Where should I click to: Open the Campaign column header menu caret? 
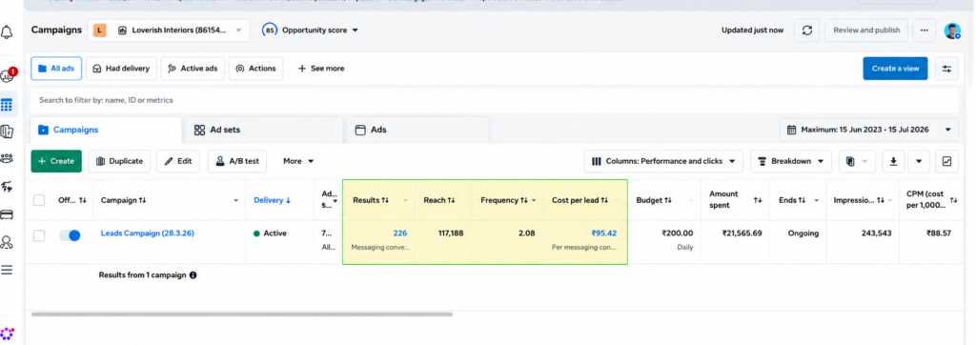(236, 200)
